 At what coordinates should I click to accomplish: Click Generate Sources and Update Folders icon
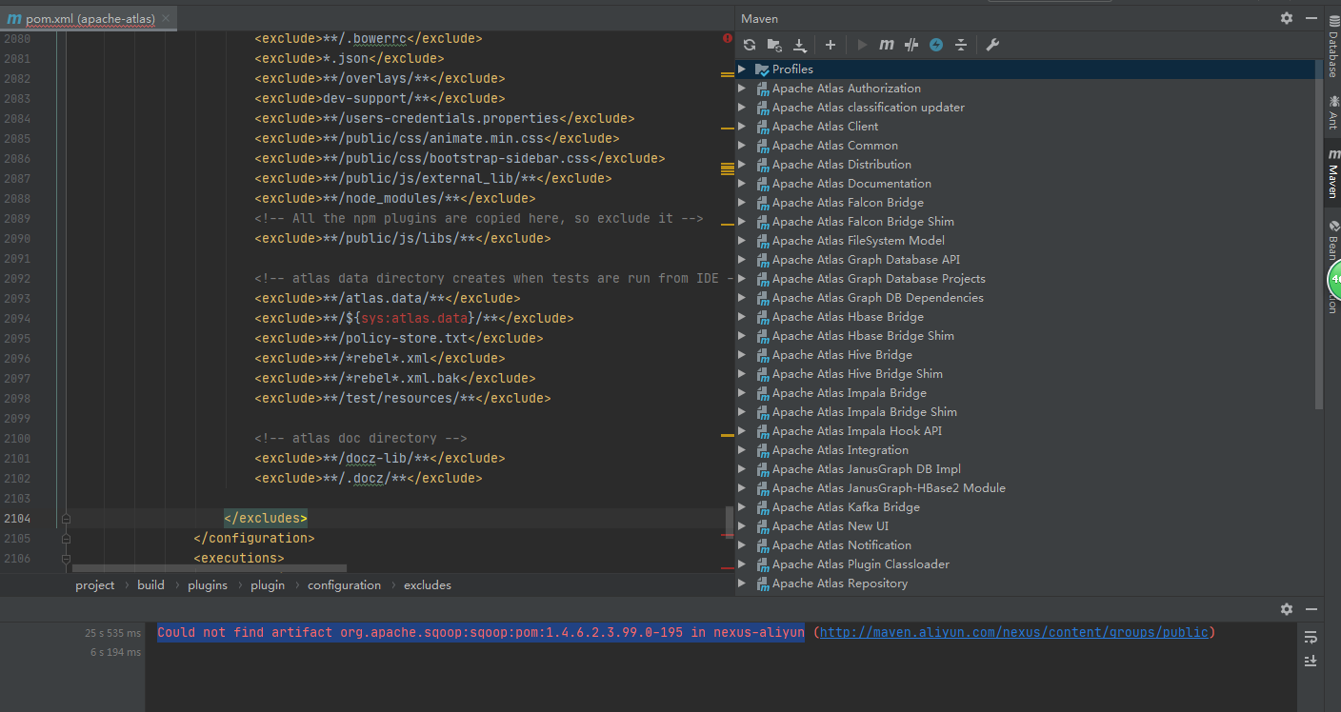click(774, 45)
